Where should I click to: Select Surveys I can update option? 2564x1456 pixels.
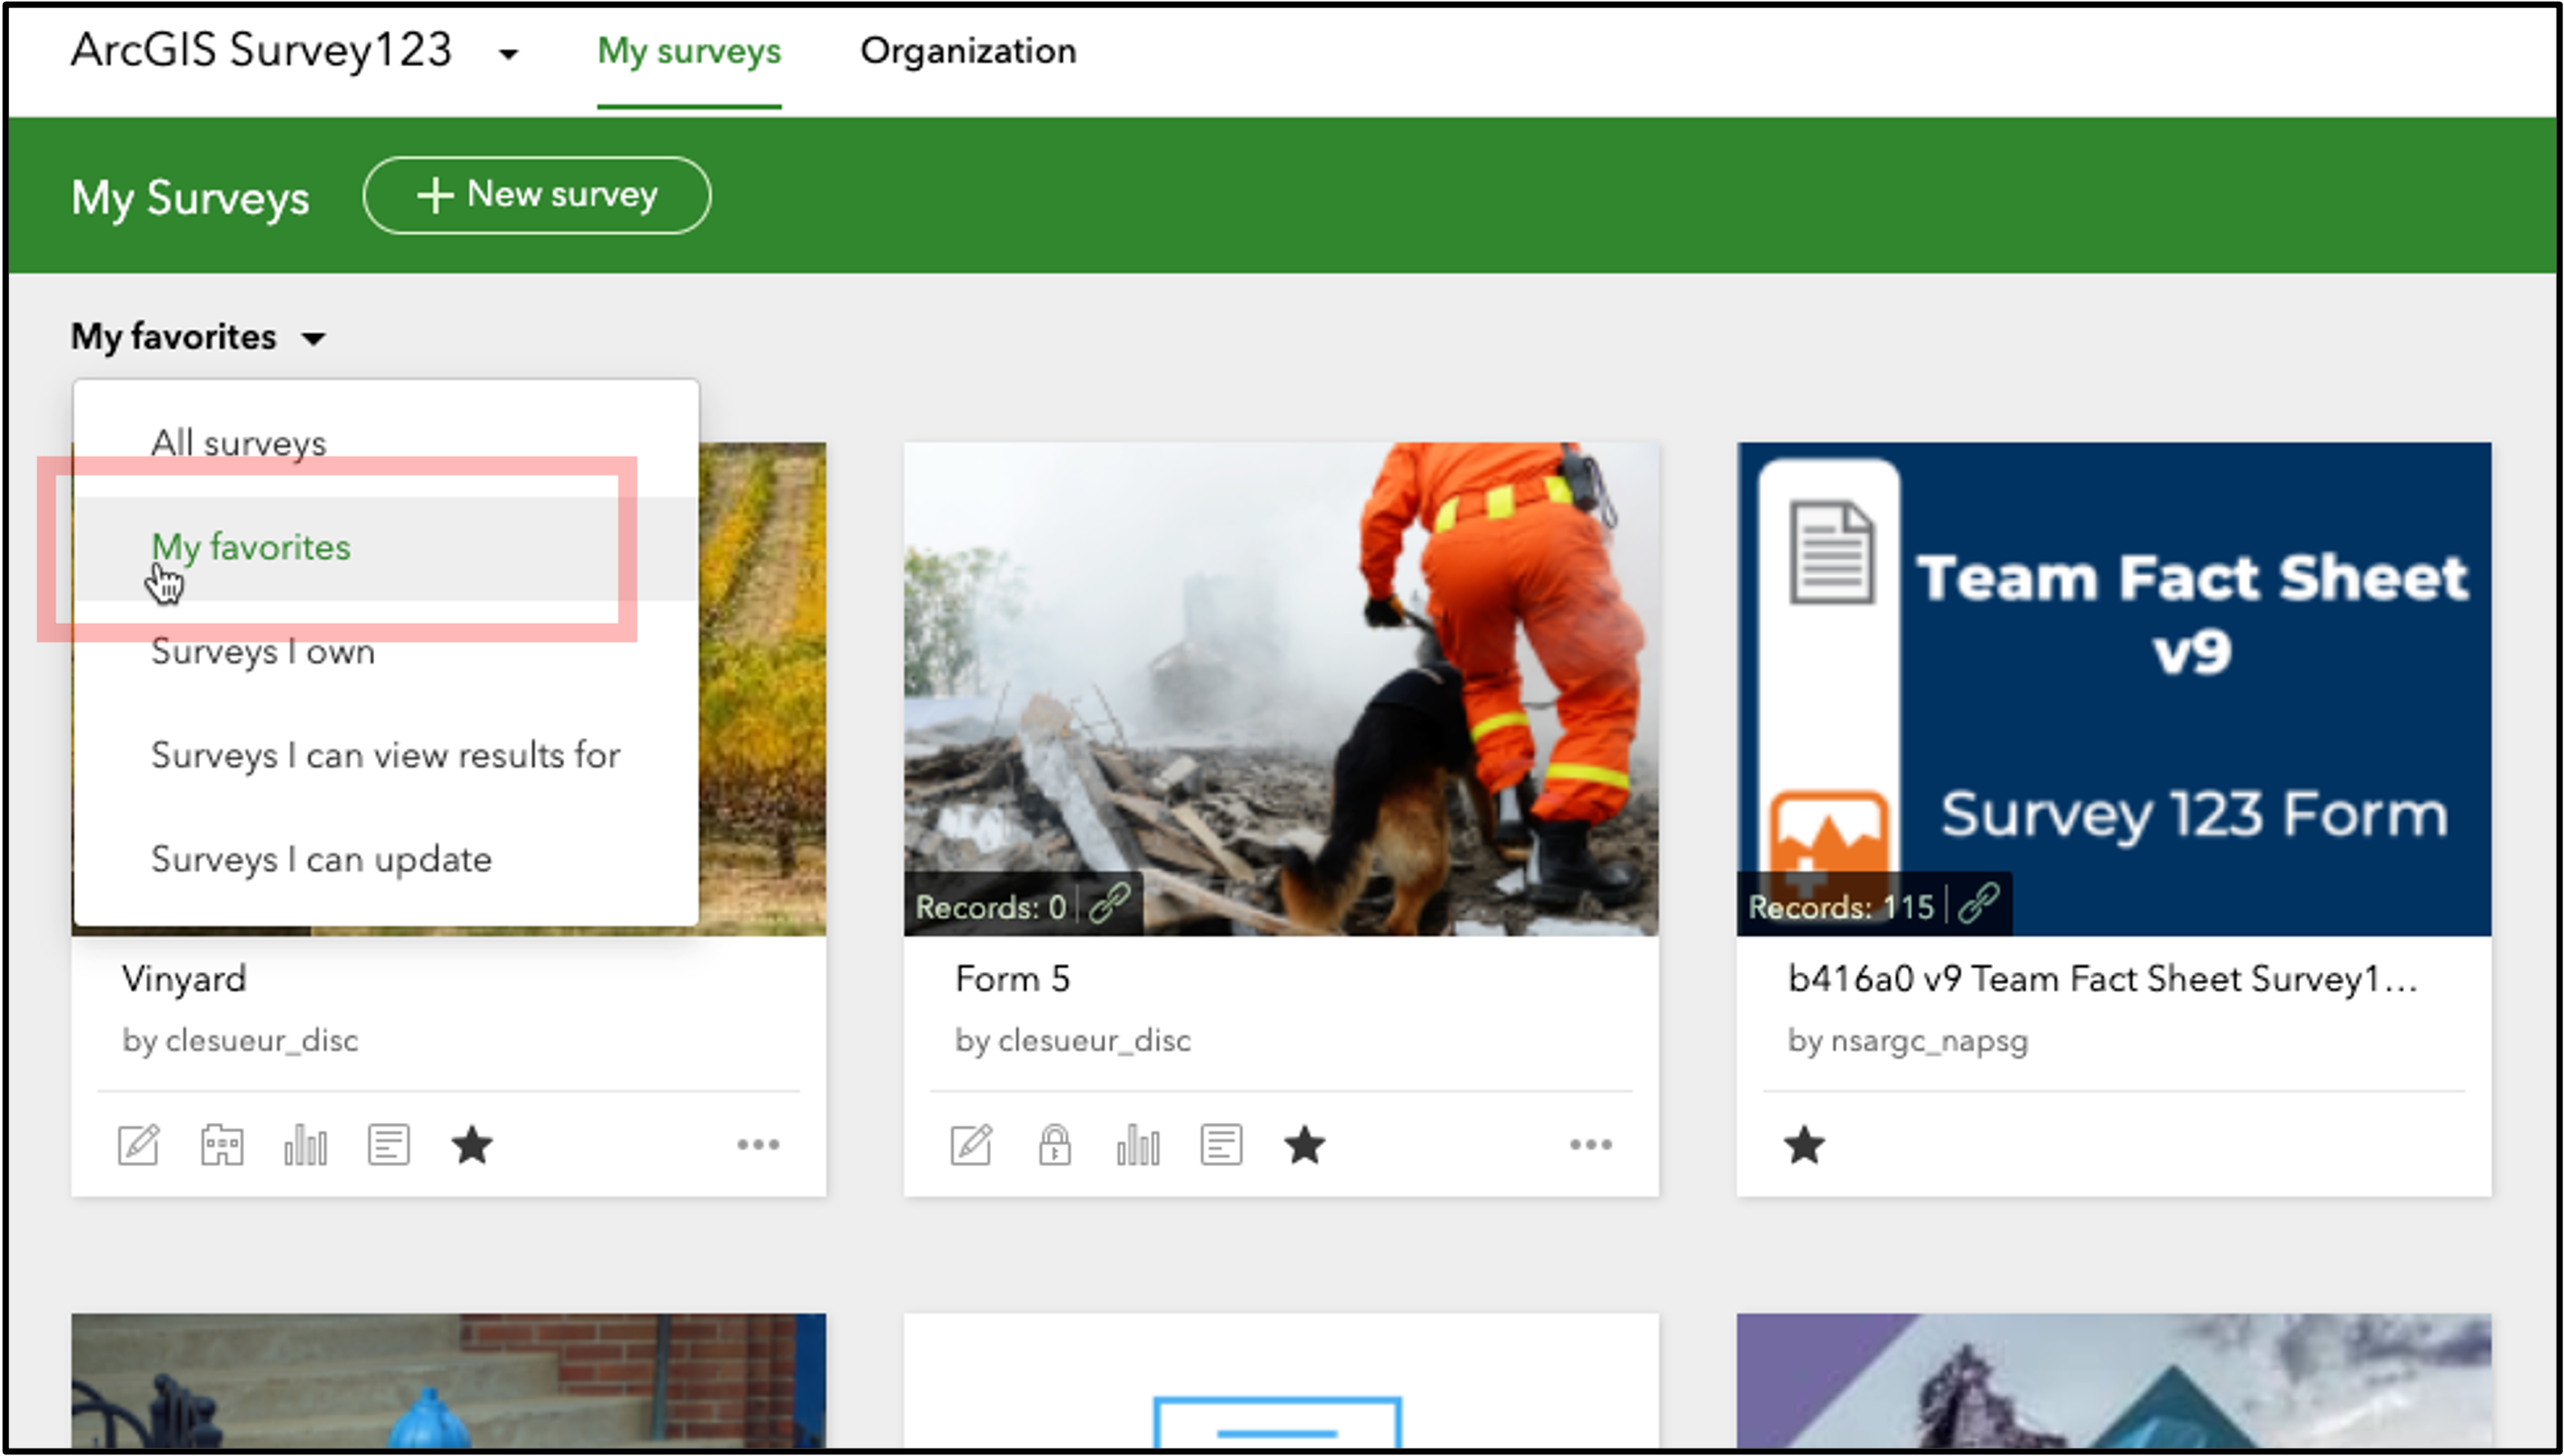click(322, 859)
